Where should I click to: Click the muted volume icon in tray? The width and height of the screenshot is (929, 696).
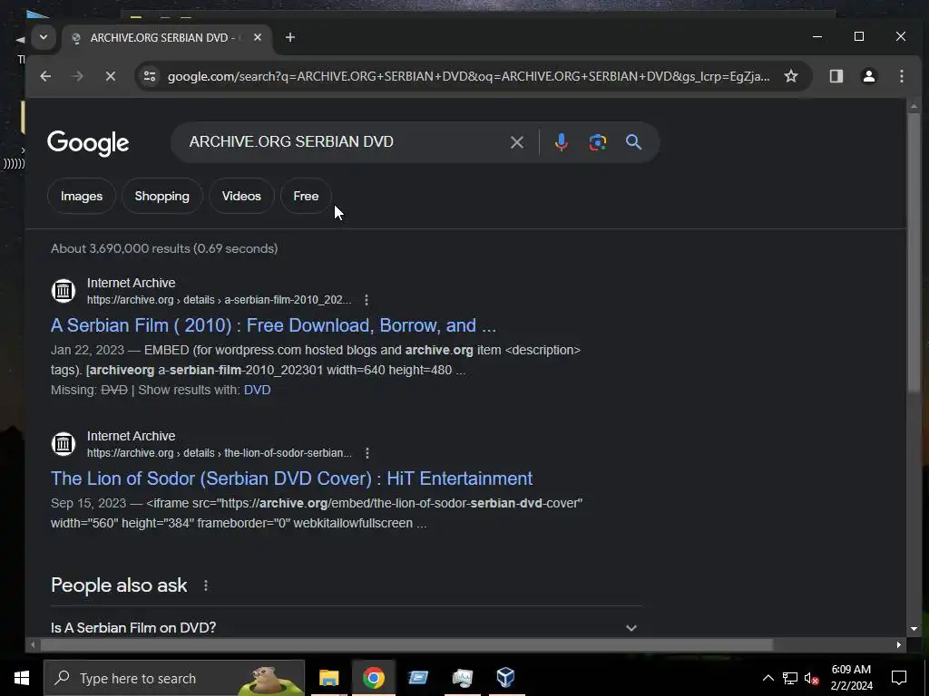point(811,678)
